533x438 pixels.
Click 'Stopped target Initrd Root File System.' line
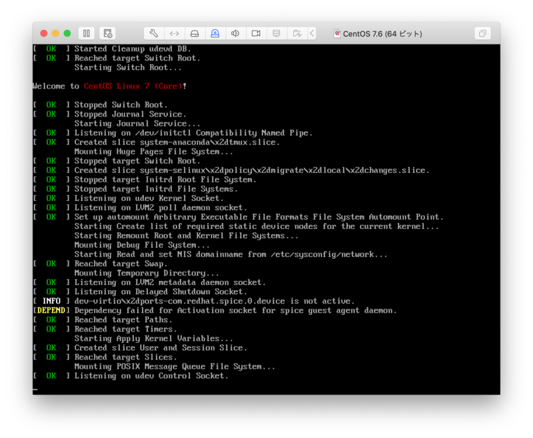click(165, 180)
